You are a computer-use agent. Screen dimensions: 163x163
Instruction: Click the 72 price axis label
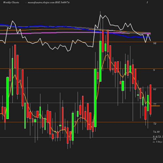155,124
